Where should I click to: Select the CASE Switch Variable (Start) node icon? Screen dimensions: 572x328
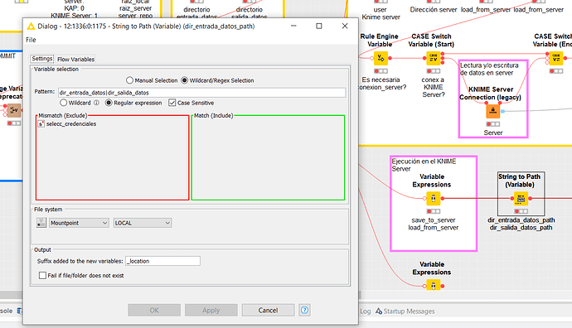(x=434, y=58)
